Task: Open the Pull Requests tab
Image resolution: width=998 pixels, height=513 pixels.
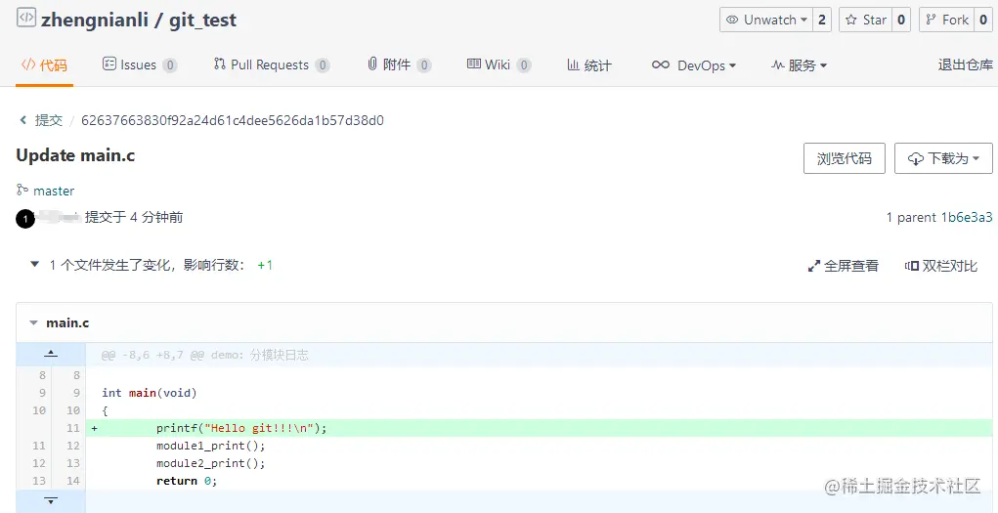Action: click(x=272, y=64)
